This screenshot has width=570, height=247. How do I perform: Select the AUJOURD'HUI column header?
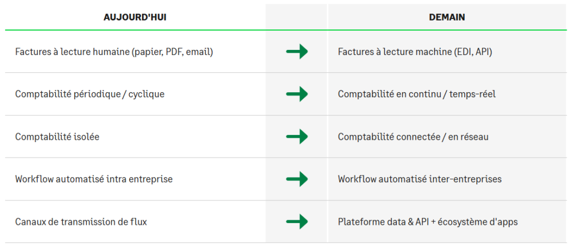[x=135, y=17]
